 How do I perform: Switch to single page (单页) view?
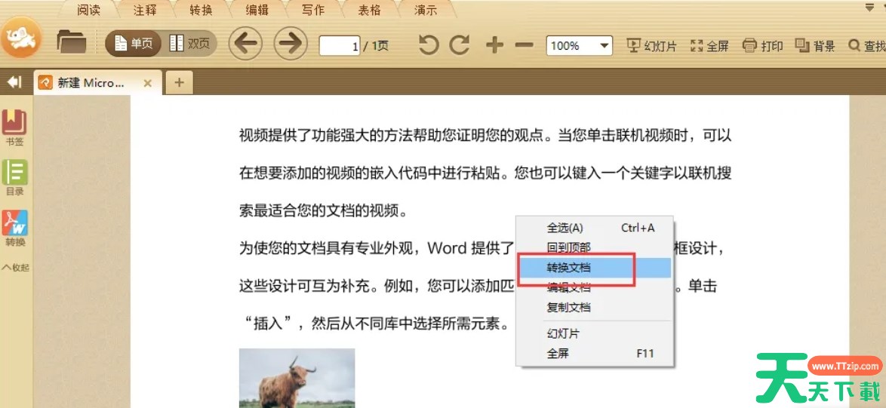(134, 44)
